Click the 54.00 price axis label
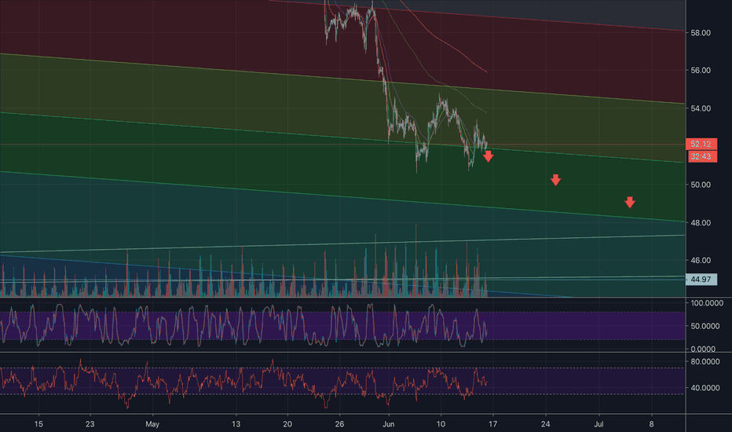The image size is (732, 432). (x=701, y=108)
